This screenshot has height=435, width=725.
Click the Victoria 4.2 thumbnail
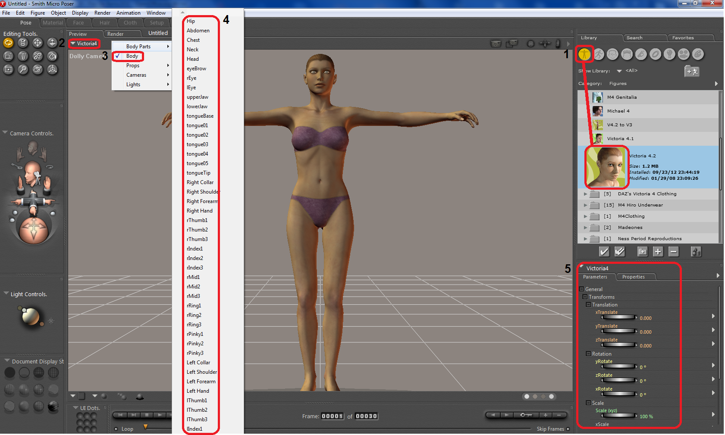(x=606, y=167)
